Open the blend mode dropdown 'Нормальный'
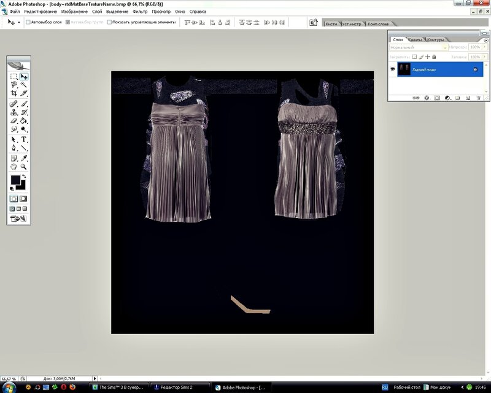Viewport: 491px width, 393px height. (x=419, y=47)
